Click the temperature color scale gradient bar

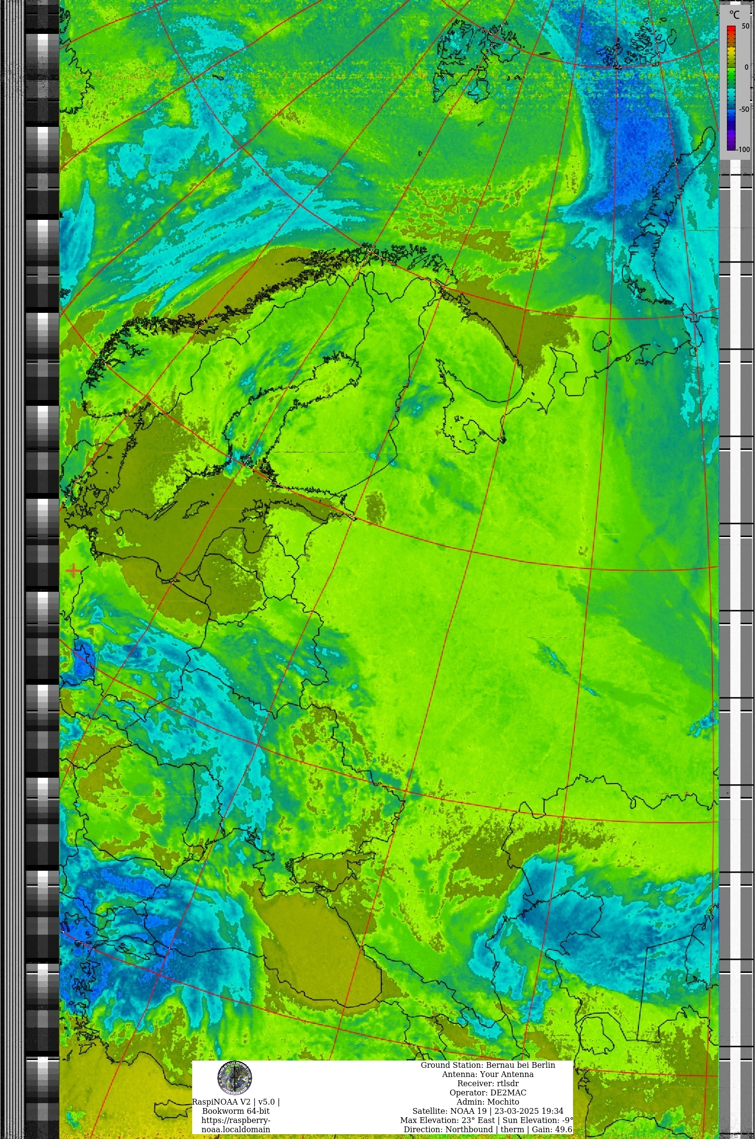tap(731, 88)
